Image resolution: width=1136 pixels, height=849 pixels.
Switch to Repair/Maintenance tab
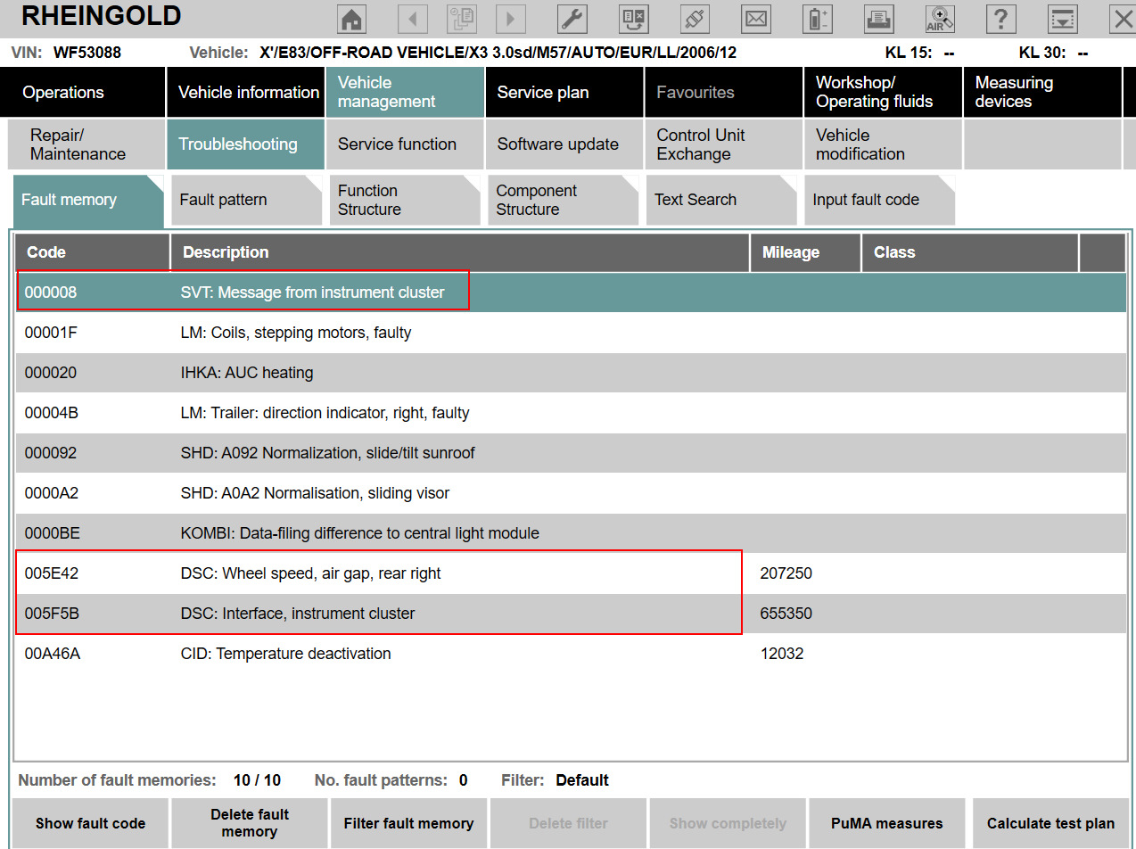coord(86,144)
